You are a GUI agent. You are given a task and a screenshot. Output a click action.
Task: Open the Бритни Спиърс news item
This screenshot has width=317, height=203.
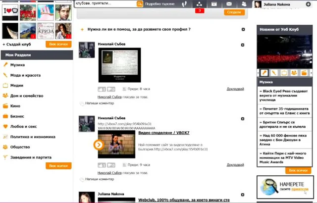pos(282,124)
